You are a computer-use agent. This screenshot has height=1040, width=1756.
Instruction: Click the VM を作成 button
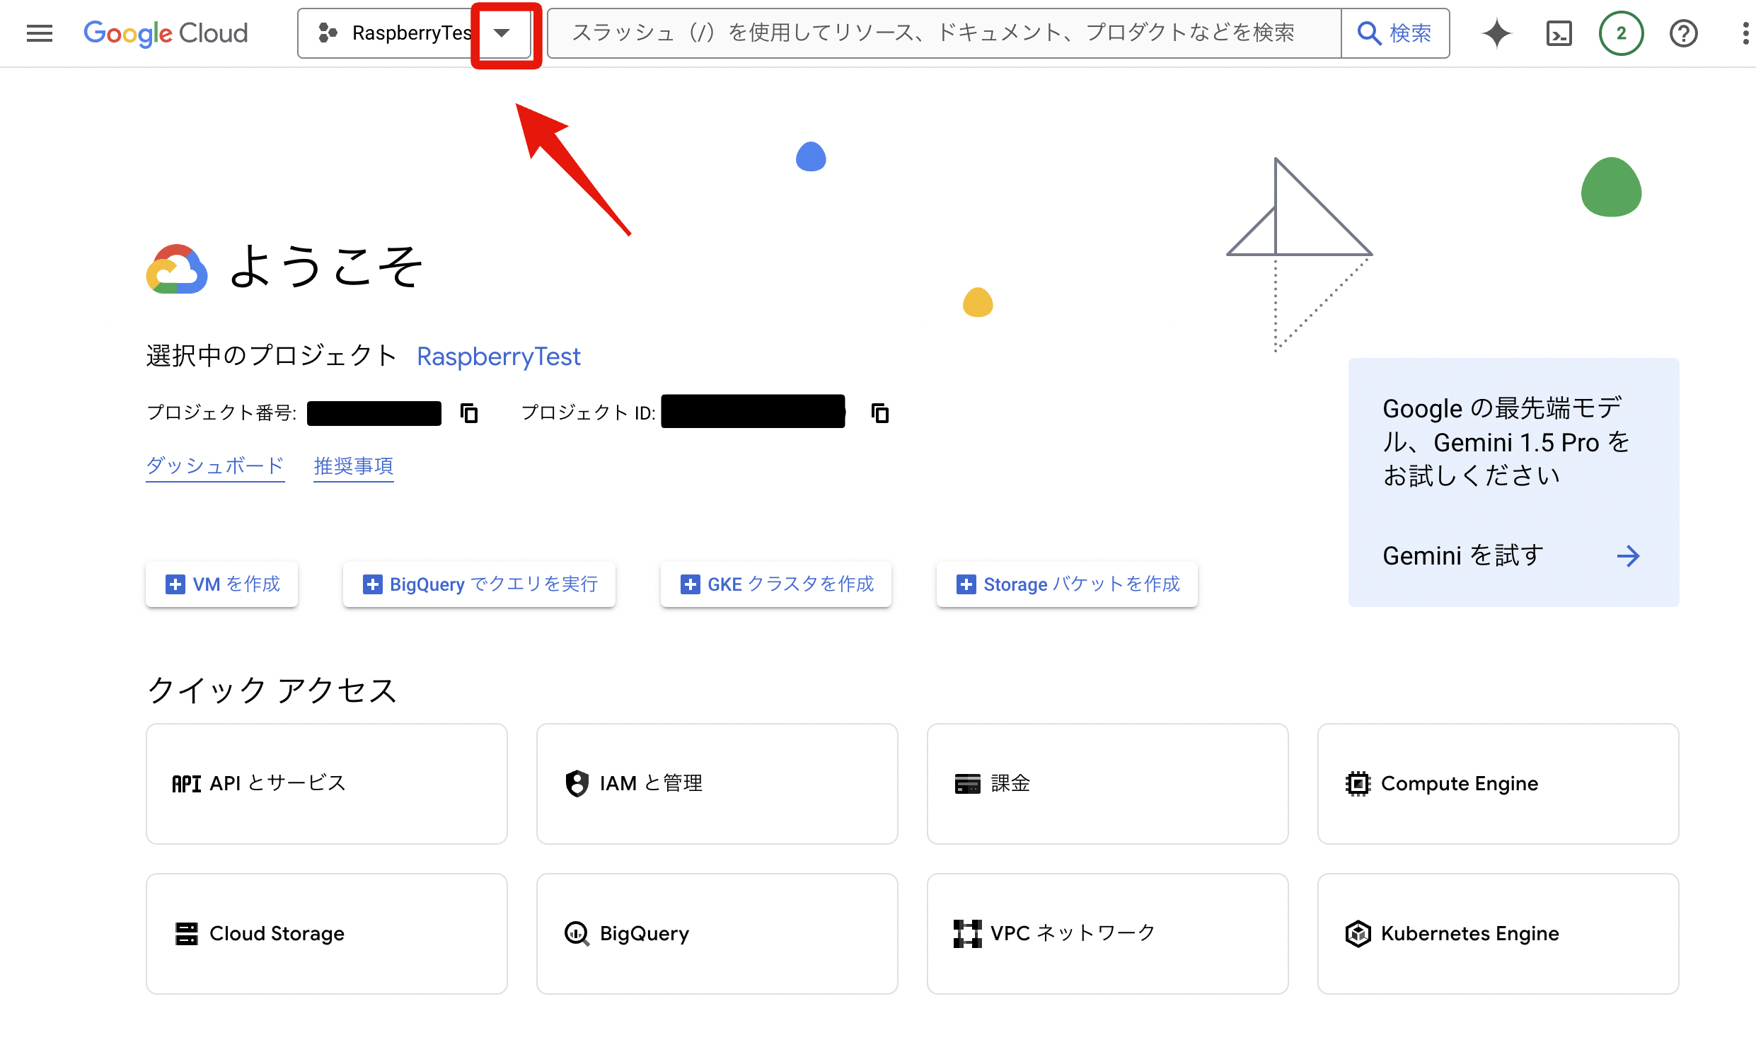point(222,584)
